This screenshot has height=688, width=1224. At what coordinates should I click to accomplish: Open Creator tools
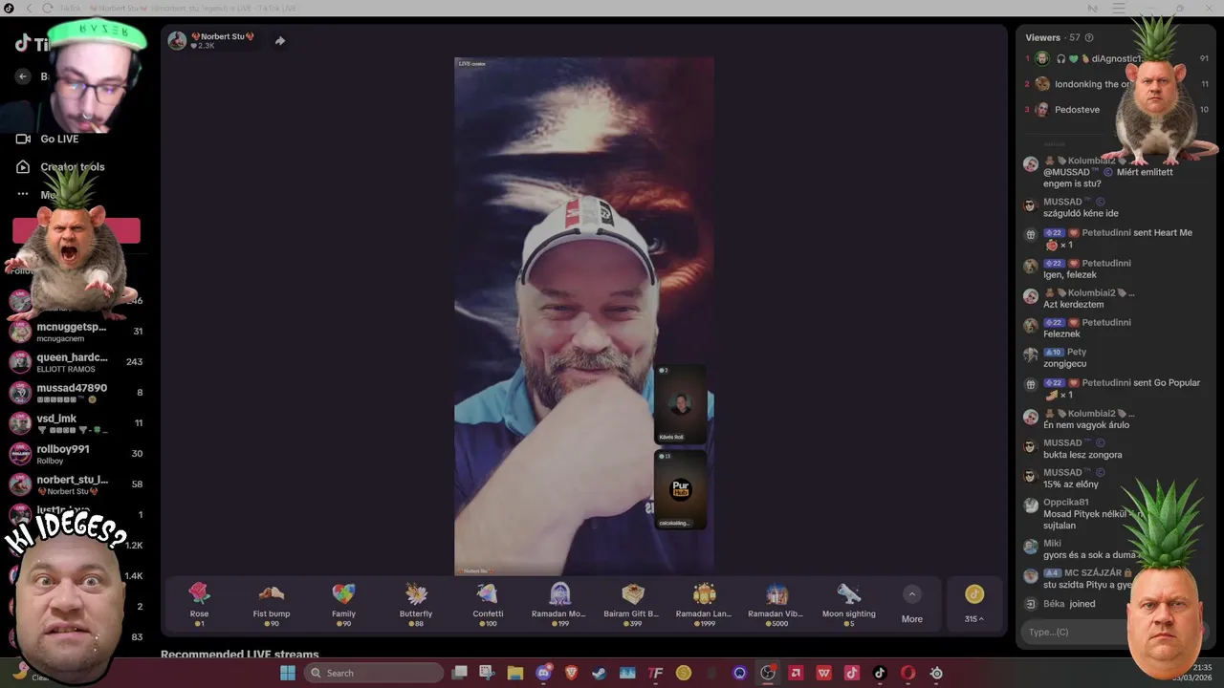[60, 166]
